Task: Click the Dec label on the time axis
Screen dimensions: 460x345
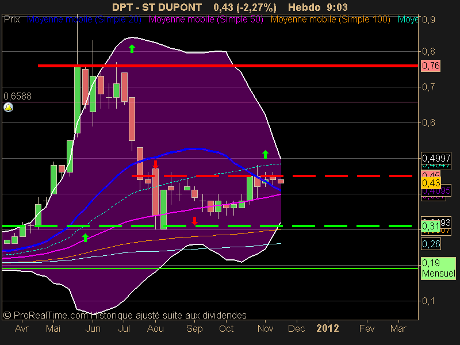Action: [296, 328]
